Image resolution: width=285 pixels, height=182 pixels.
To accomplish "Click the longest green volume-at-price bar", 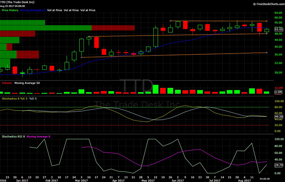I will (x=46, y=28).
